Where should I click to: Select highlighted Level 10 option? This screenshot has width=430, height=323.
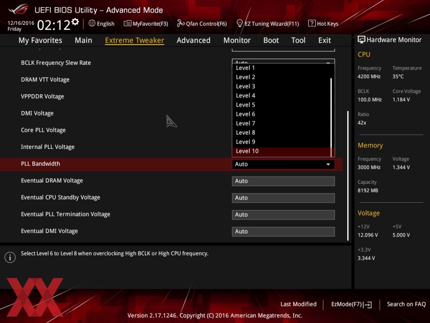pyautogui.click(x=281, y=151)
